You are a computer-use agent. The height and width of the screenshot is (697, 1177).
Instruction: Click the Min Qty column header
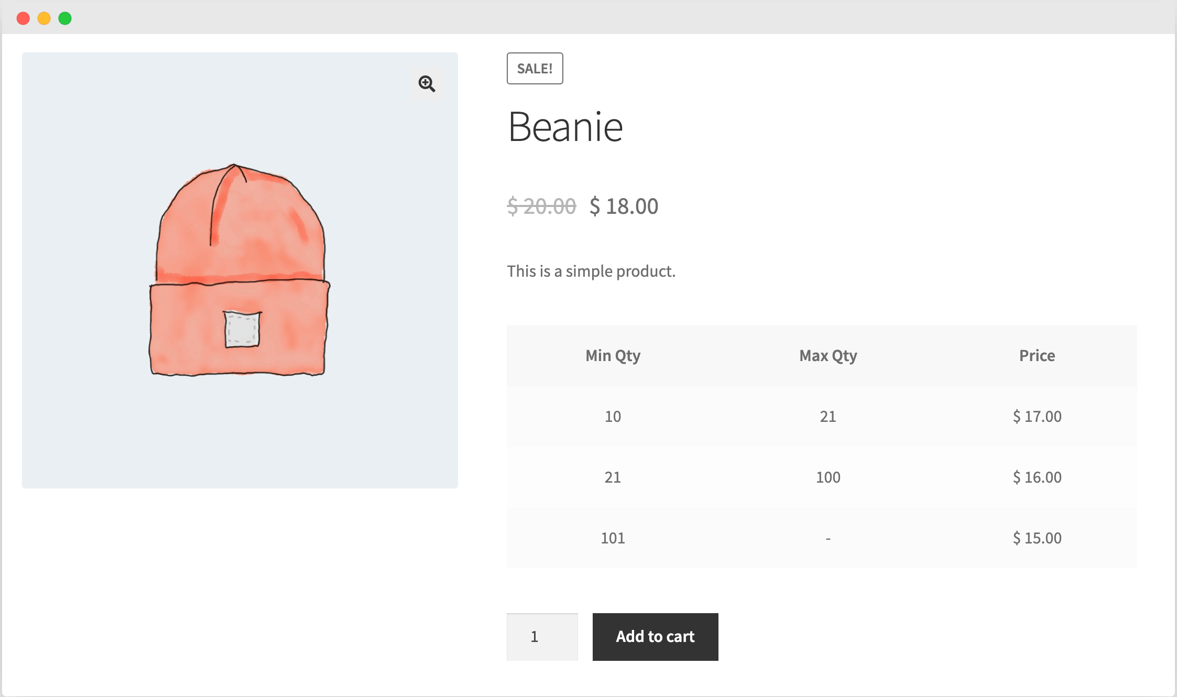pyautogui.click(x=613, y=355)
